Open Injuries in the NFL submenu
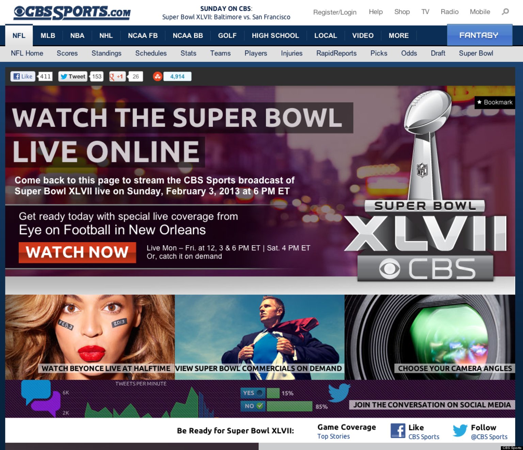Image resolution: width=523 pixels, height=450 pixels. coord(291,53)
